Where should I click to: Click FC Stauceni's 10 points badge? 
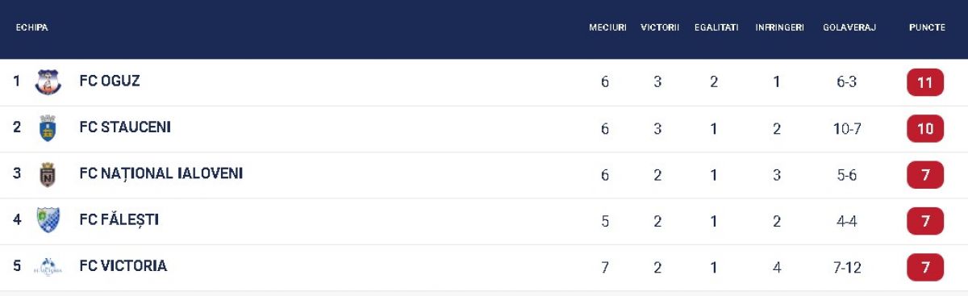tap(925, 128)
